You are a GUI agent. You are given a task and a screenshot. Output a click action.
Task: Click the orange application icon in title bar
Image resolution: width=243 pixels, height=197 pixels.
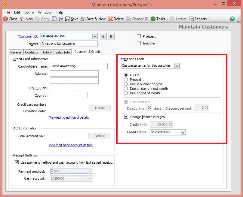tap(5, 5)
